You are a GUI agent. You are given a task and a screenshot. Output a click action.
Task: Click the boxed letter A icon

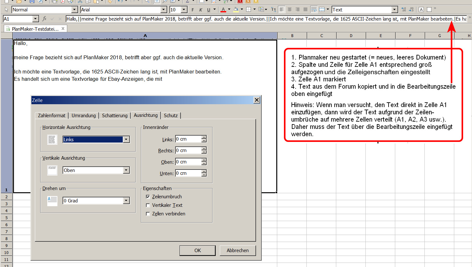point(421,10)
